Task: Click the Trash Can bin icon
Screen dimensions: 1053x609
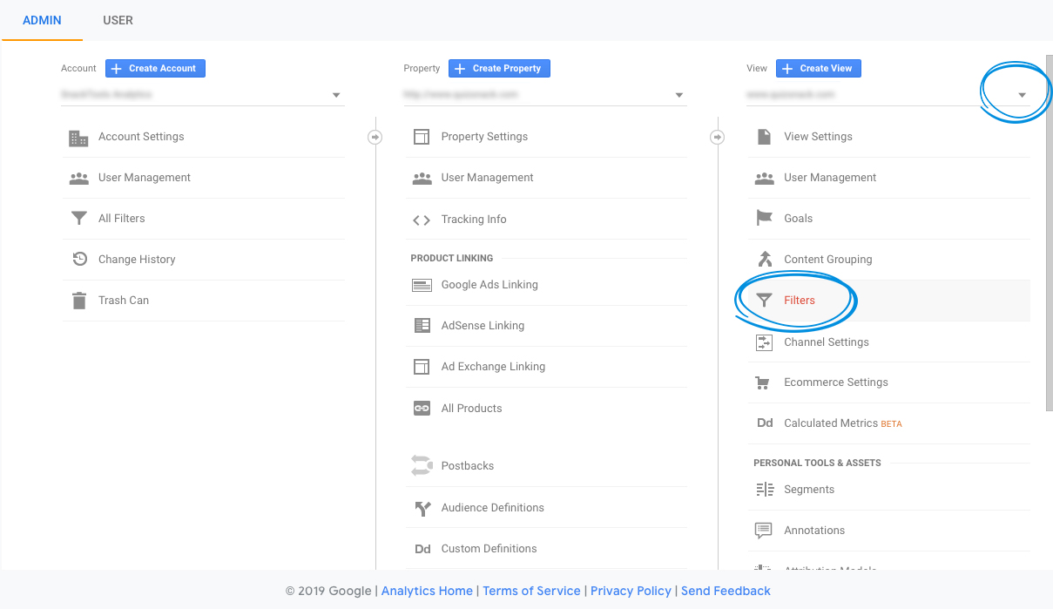Action: click(78, 301)
